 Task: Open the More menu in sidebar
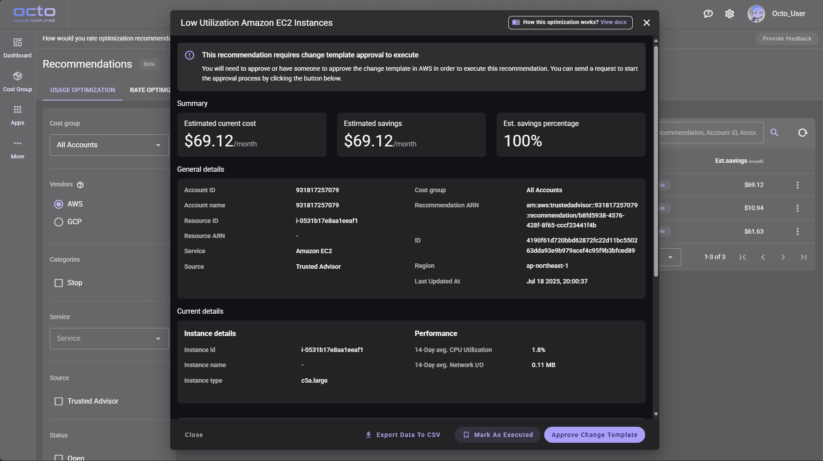pyautogui.click(x=17, y=149)
